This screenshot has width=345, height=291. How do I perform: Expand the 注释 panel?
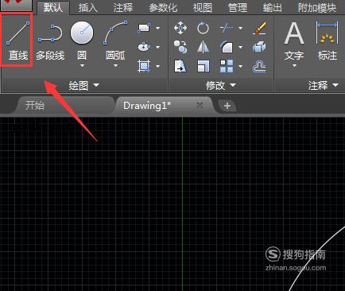(324, 86)
